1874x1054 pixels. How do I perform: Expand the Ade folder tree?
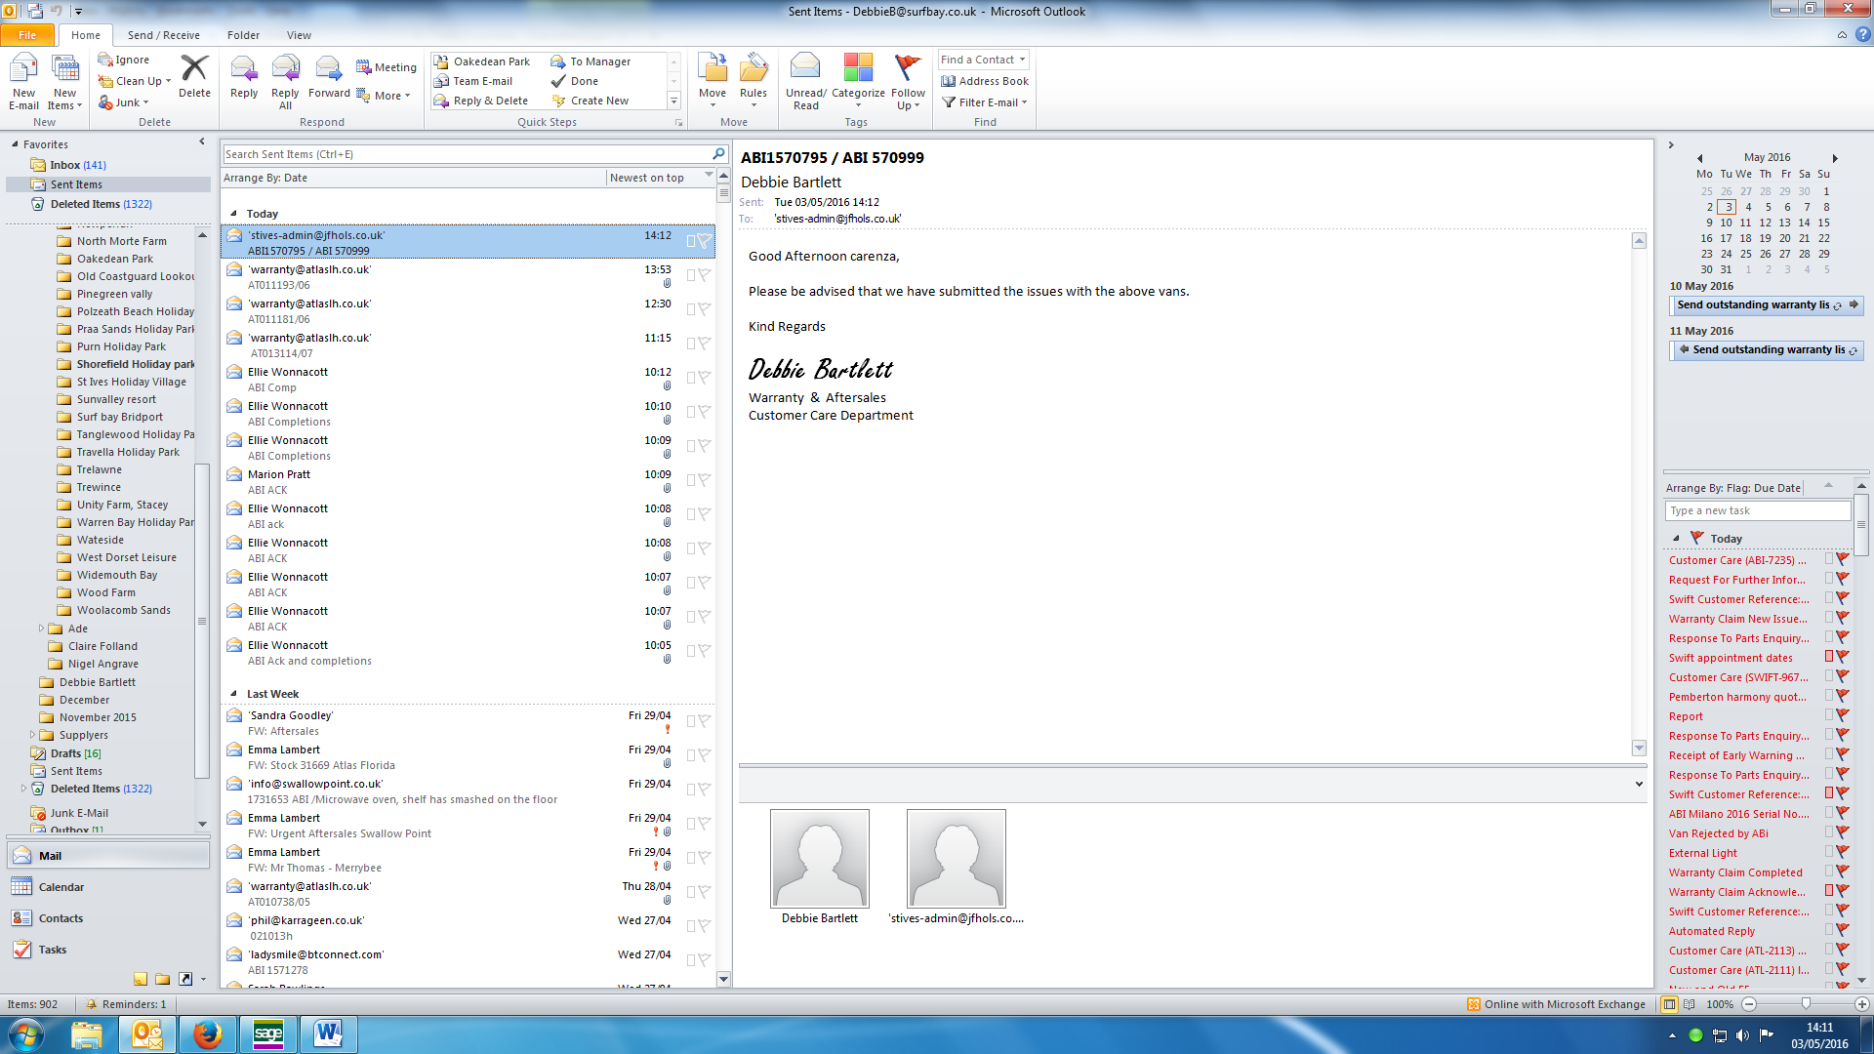[x=41, y=628]
